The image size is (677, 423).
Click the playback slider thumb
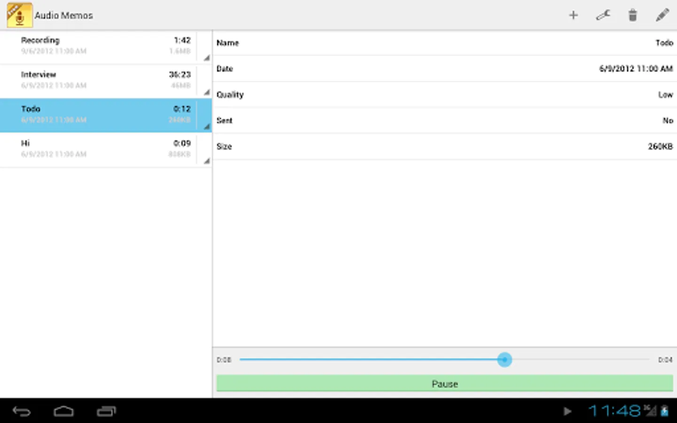(x=504, y=360)
